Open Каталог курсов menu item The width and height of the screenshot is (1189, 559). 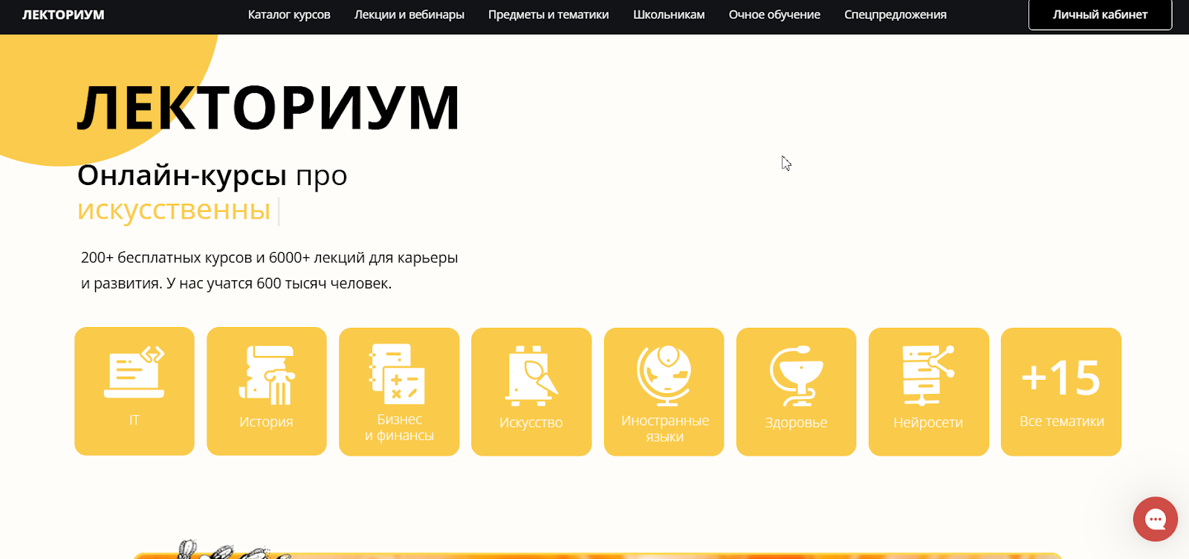point(289,15)
